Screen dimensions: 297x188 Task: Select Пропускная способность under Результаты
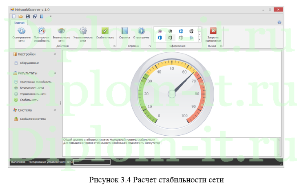[33, 82]
